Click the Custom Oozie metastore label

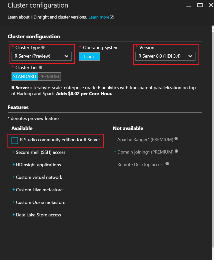click(x=41, y=202)
